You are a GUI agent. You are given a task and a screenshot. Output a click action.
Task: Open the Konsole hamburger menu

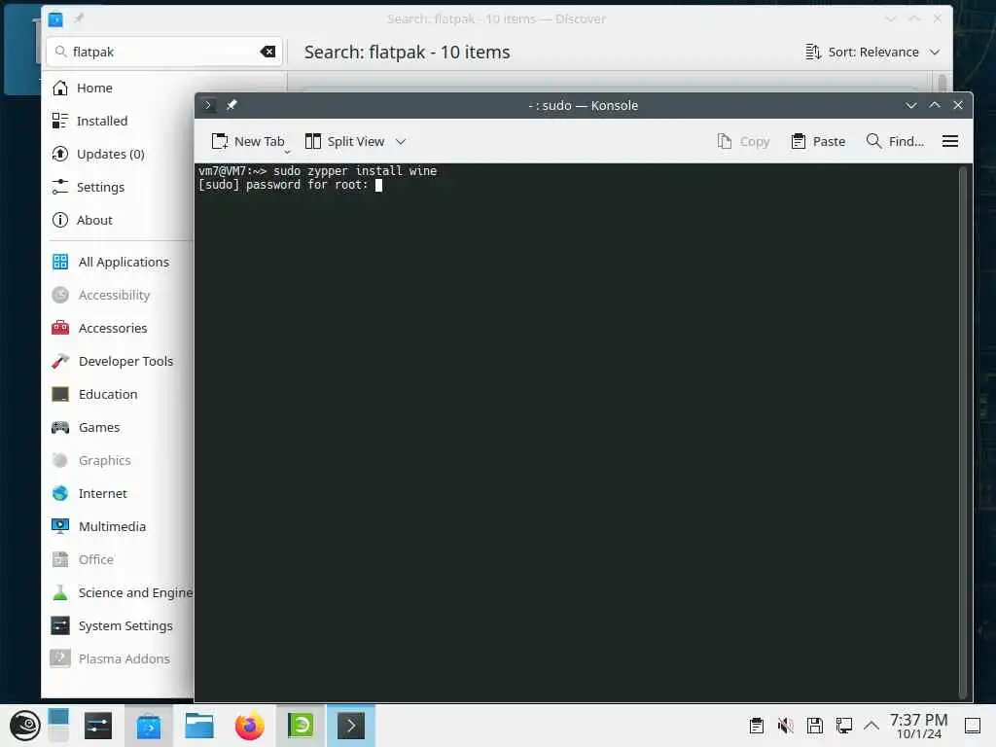(949, 141)
